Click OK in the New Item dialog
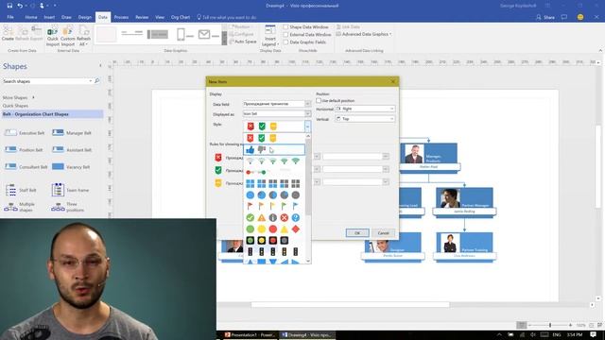 (357, 233)
